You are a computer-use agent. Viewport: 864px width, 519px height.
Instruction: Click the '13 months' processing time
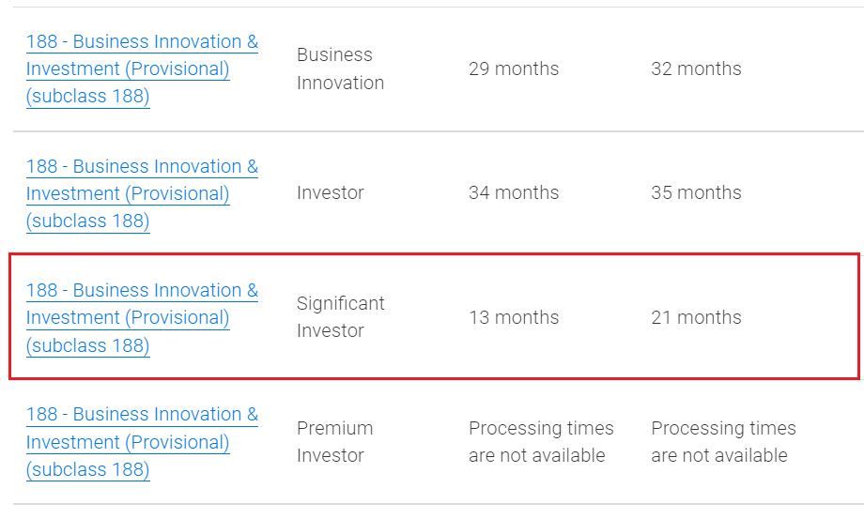514,318
